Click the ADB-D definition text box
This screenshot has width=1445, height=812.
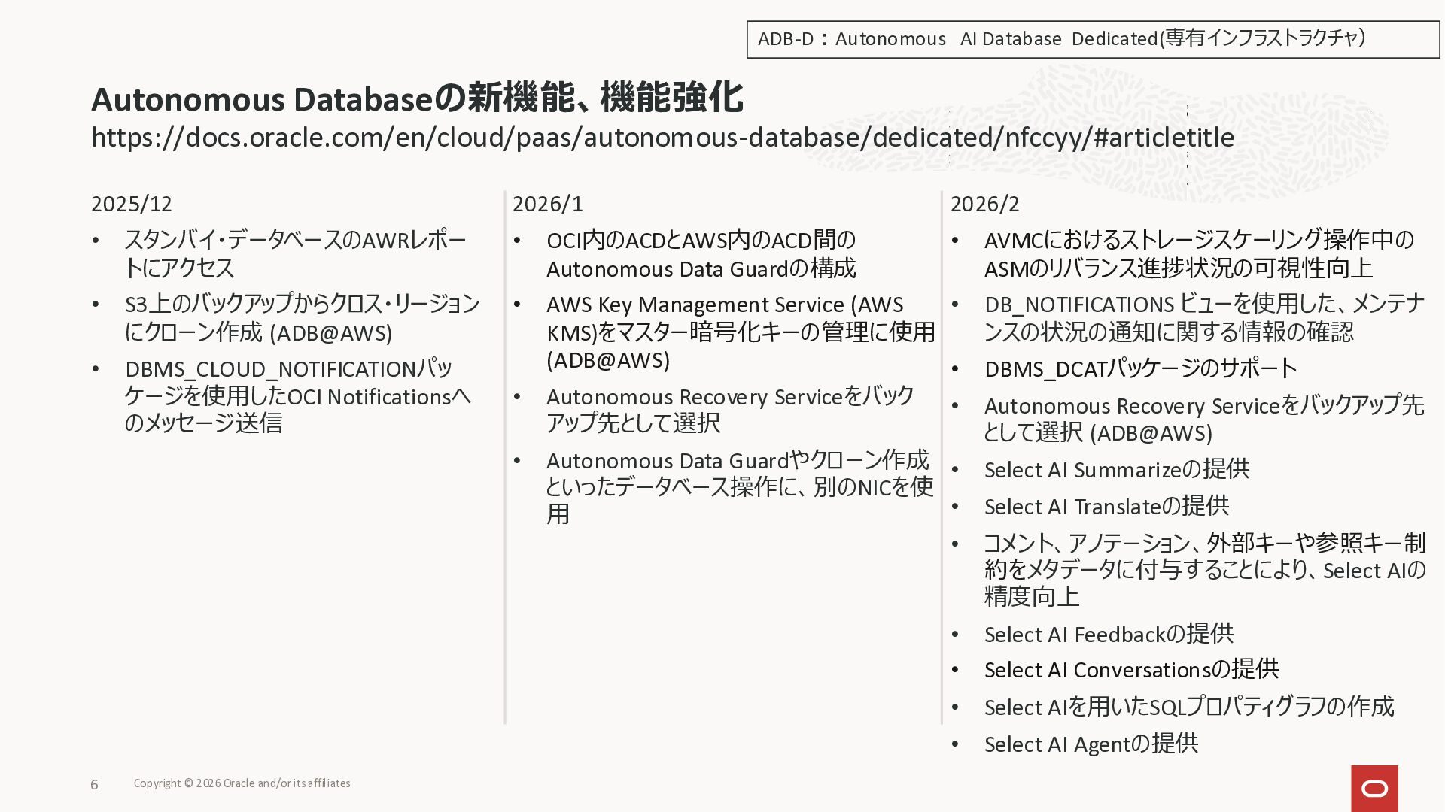coord(1091,39)
